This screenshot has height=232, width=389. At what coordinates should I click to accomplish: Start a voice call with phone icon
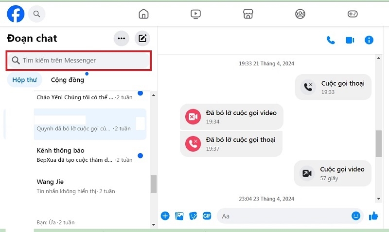(331, 40)
